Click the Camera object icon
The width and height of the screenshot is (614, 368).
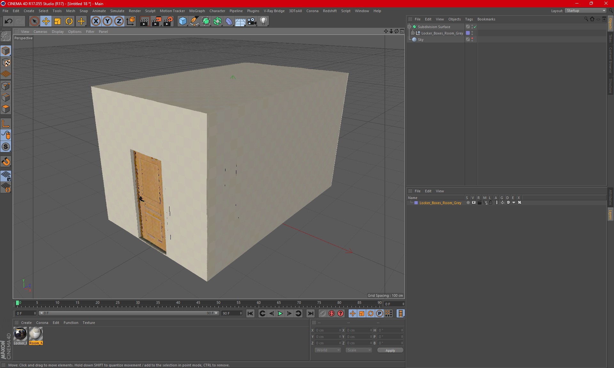(x=252, y=21)
